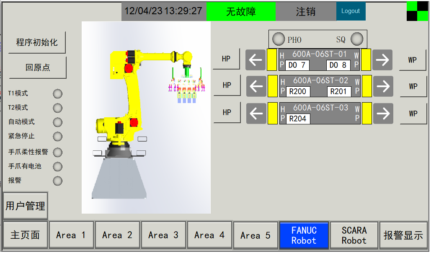
Task: Hit right arrow for station 600A-06ST-03
Action: (x=382, y=114)
